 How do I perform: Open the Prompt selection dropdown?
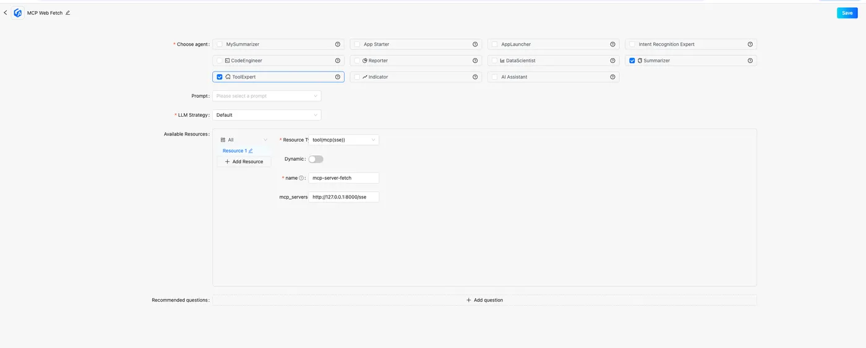267,96
